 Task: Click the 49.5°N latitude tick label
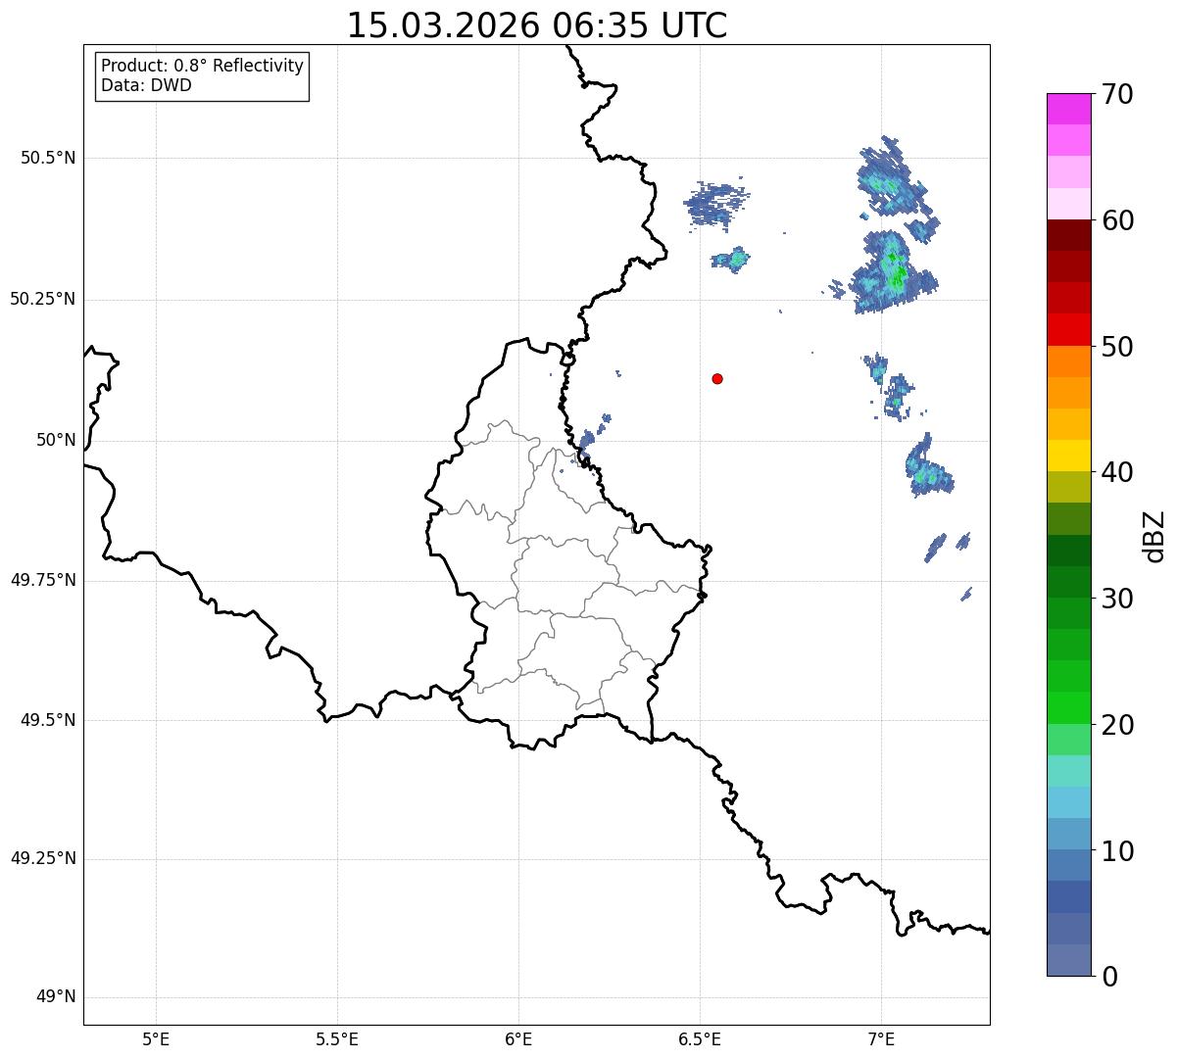[x=49, y=720]
